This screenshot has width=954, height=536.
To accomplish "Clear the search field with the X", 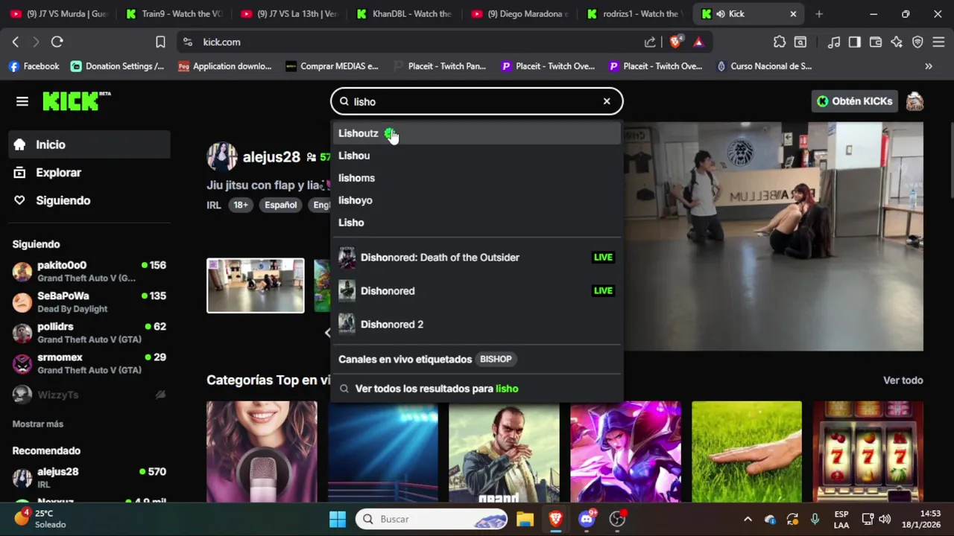I will (607, 101).
